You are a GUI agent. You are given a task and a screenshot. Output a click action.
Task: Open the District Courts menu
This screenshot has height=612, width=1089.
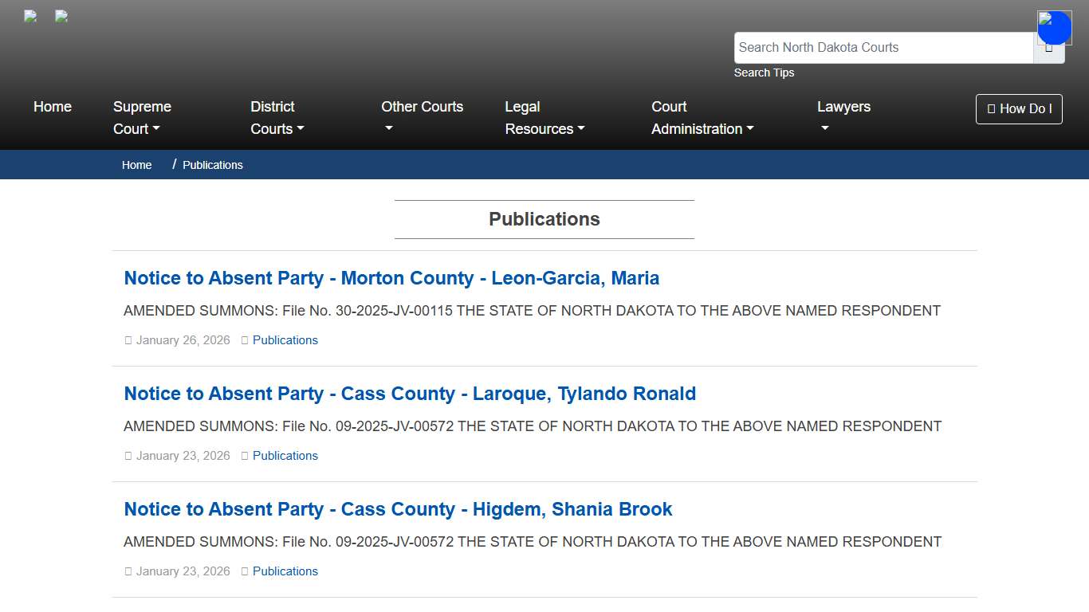(x=277, y=118)
